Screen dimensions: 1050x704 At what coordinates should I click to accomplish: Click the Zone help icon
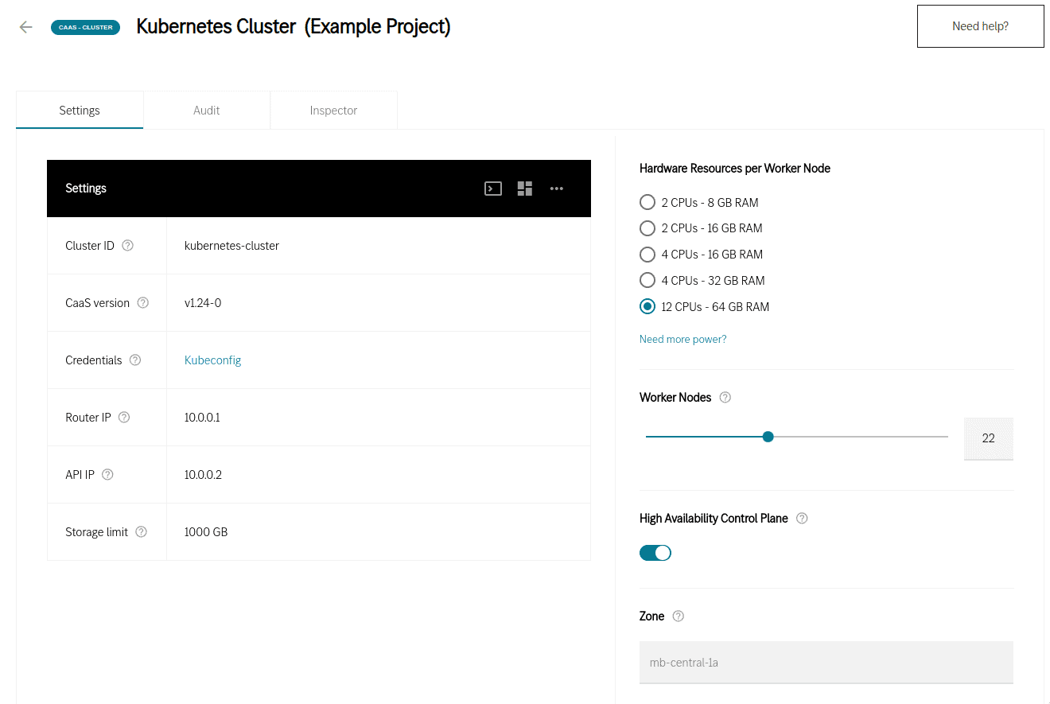(x=678, y=616)
